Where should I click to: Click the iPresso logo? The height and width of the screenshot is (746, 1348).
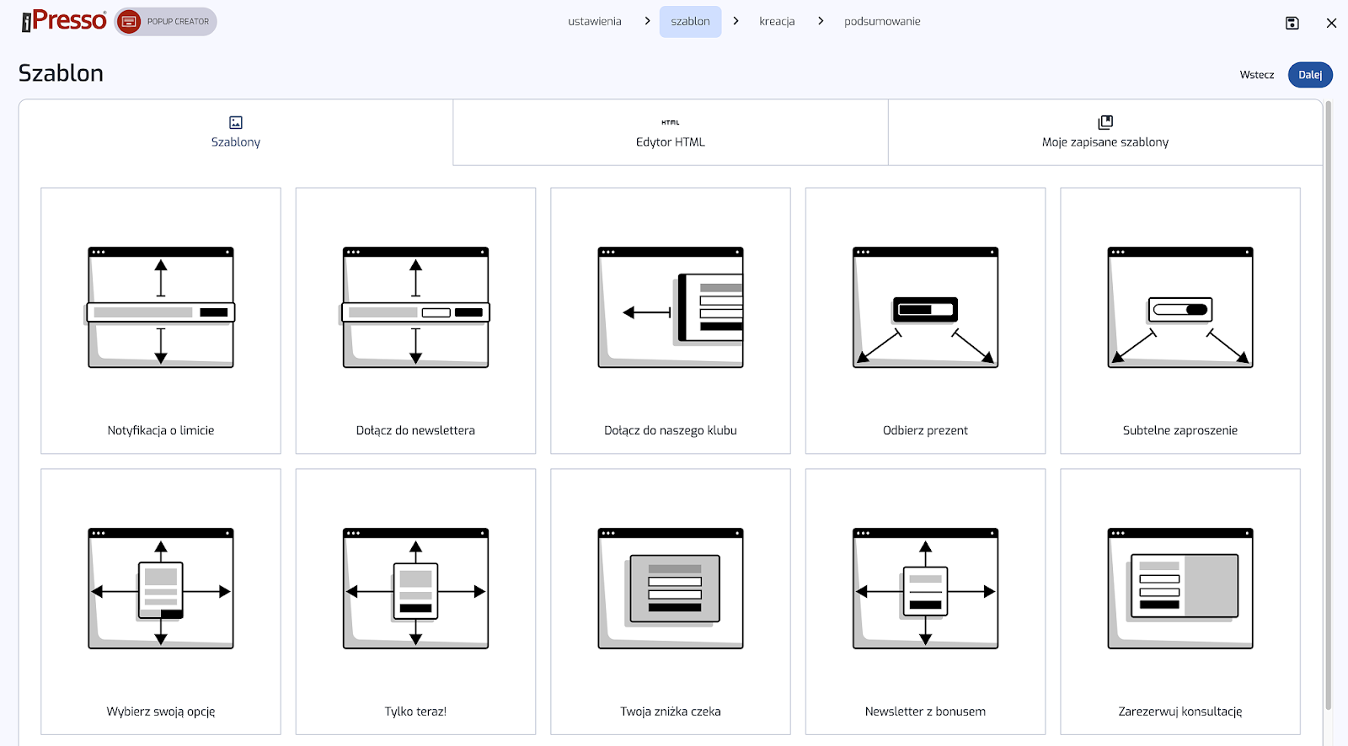click(x=64, y=21)
